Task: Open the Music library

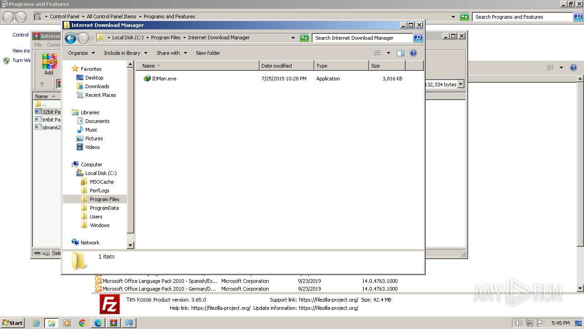Action: coord(91,130)
